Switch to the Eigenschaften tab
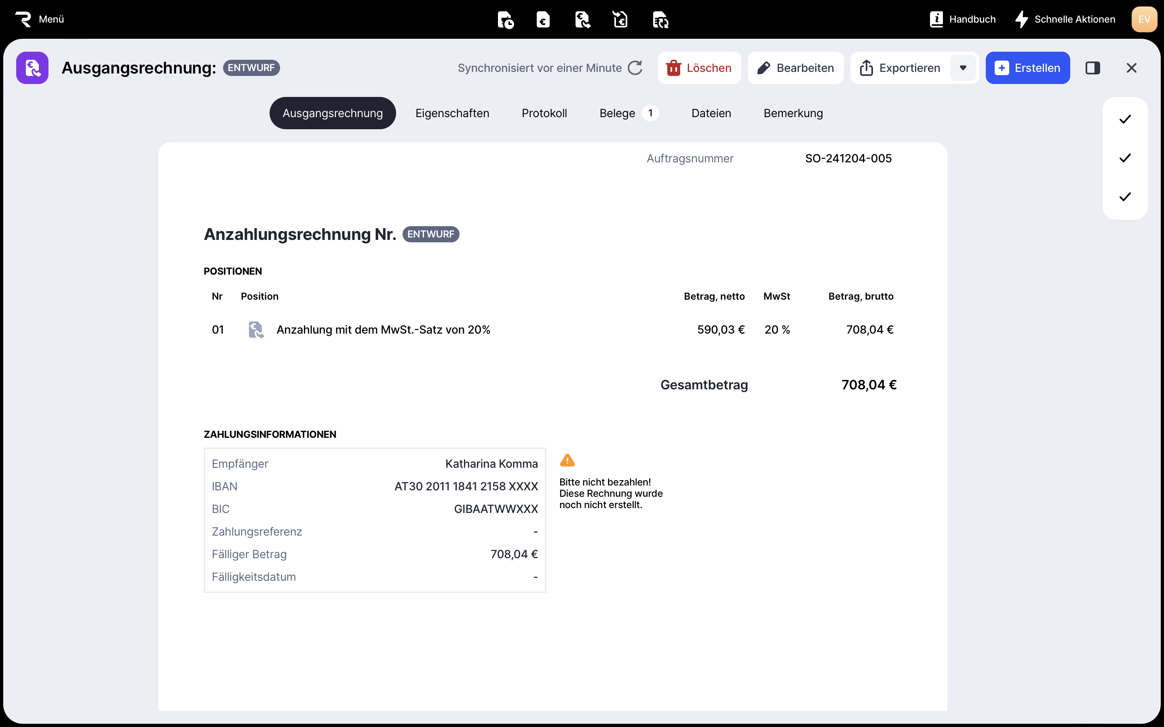 (x=452, y=113)
